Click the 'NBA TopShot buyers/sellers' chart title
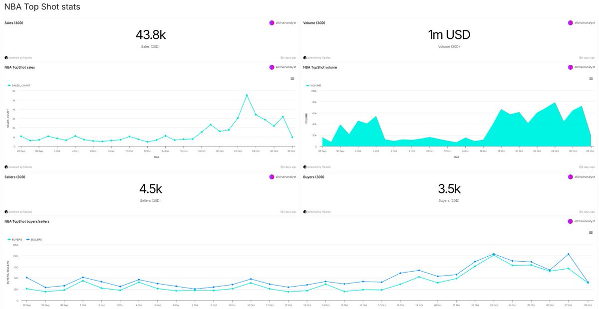The image size is (599, 309). click(27, 221)
